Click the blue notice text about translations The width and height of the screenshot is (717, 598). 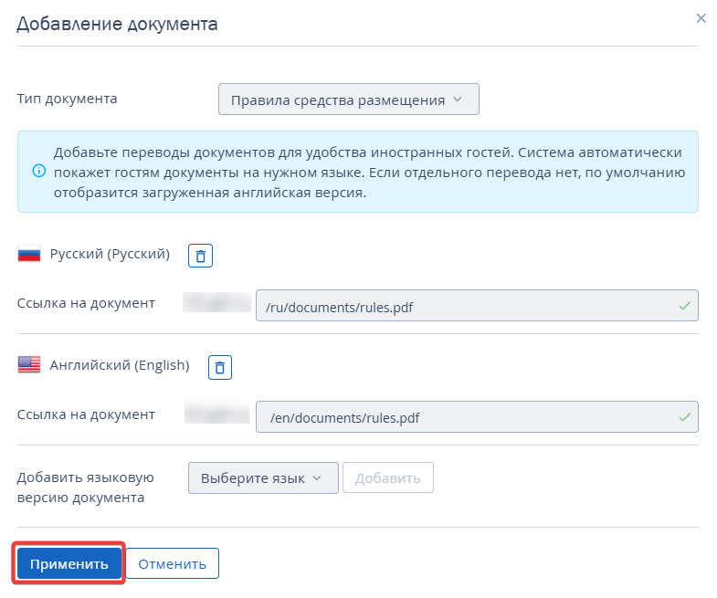[x=369, y=173]
